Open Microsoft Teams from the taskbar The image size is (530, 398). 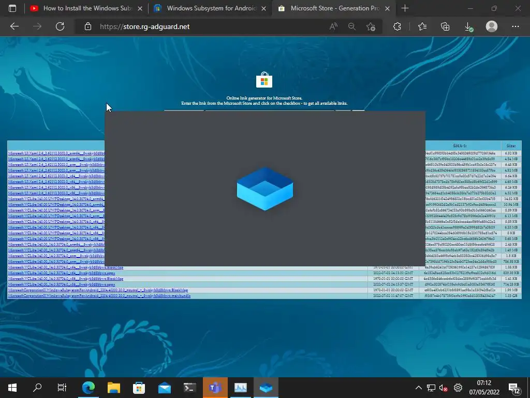215,388
